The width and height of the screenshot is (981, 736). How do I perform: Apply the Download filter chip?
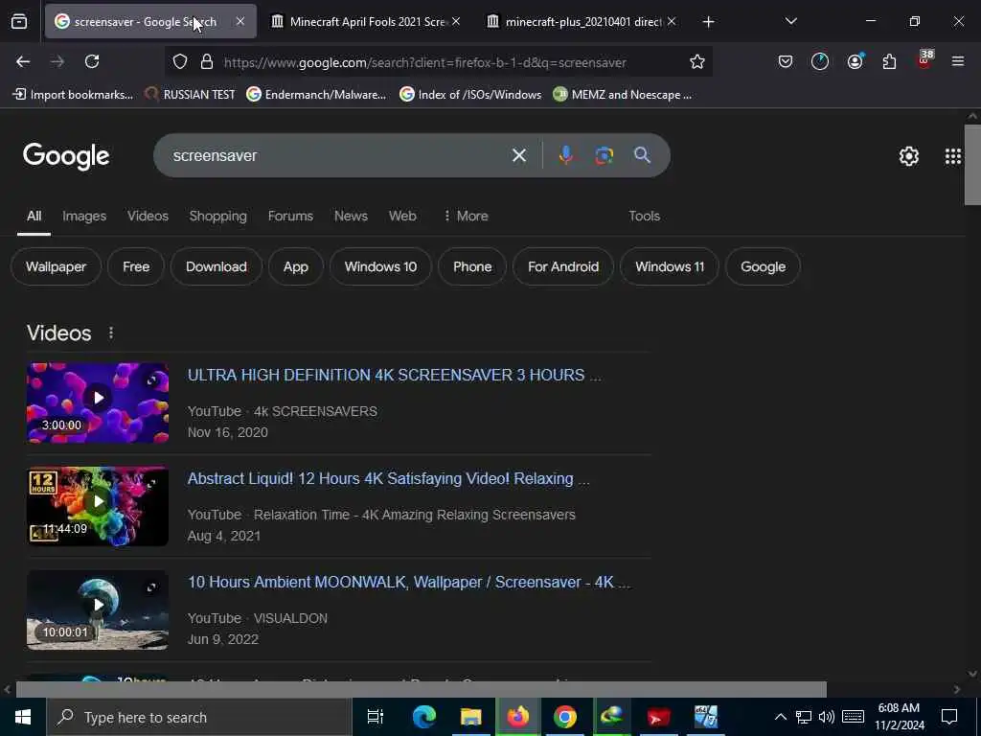(x=216, y=266)
